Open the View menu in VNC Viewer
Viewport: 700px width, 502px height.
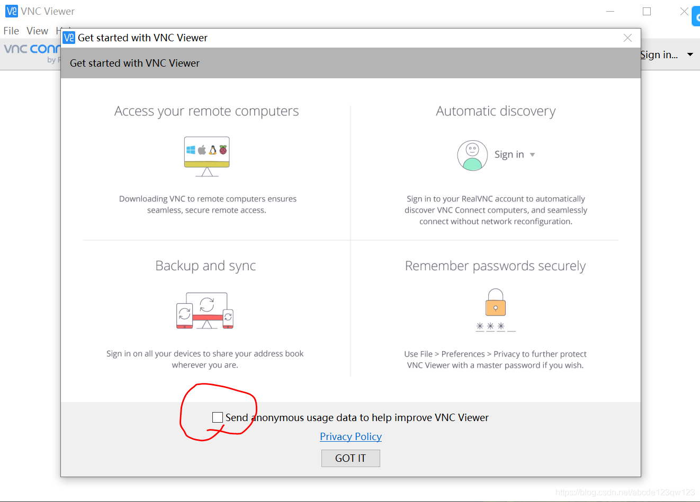[x=37, y=31]
